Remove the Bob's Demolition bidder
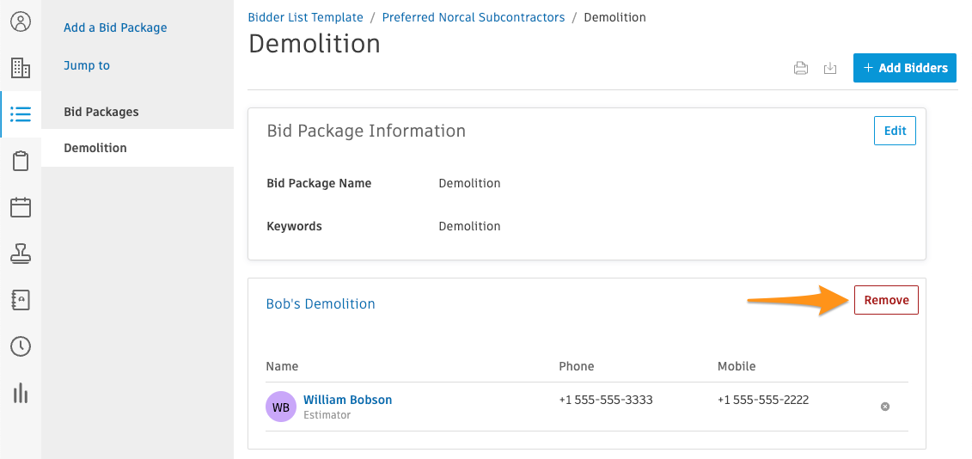The width and height of the screenshot is (972, 459). tap(886, 300)
